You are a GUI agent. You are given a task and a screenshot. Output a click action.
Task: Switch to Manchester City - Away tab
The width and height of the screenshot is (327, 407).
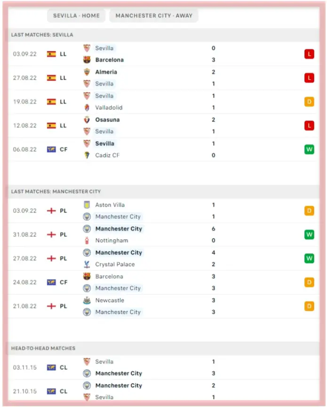[x=154, y=16]
